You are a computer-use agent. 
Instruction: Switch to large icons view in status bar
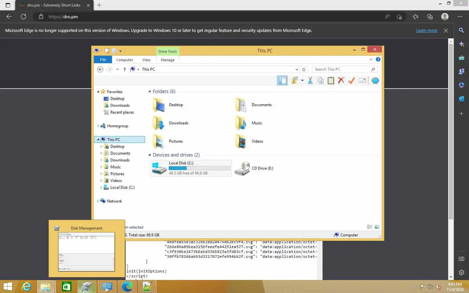click(x=377, y=227)
